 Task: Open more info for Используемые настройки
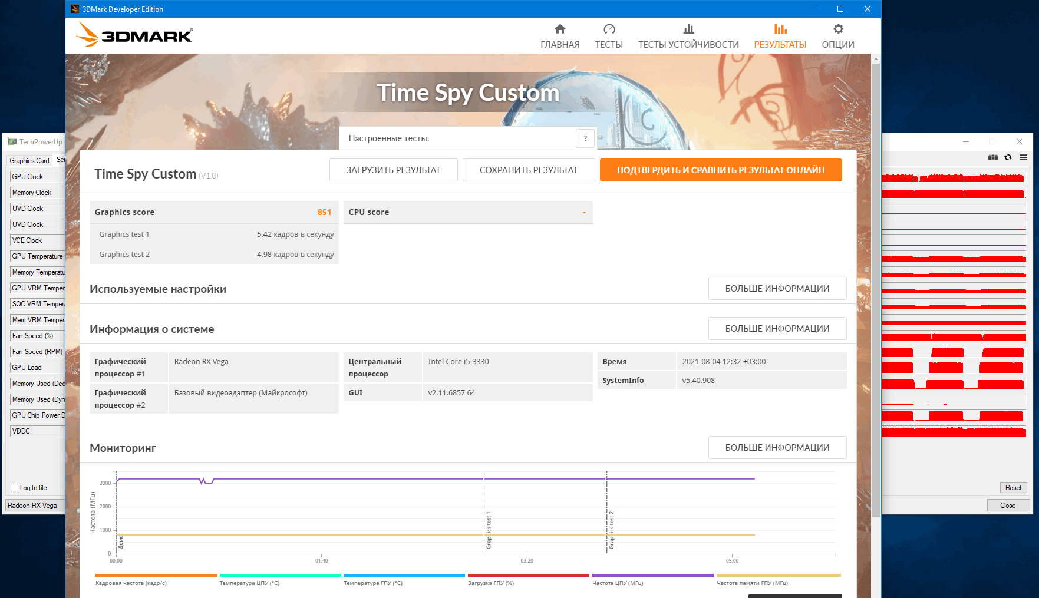point(777,289)
